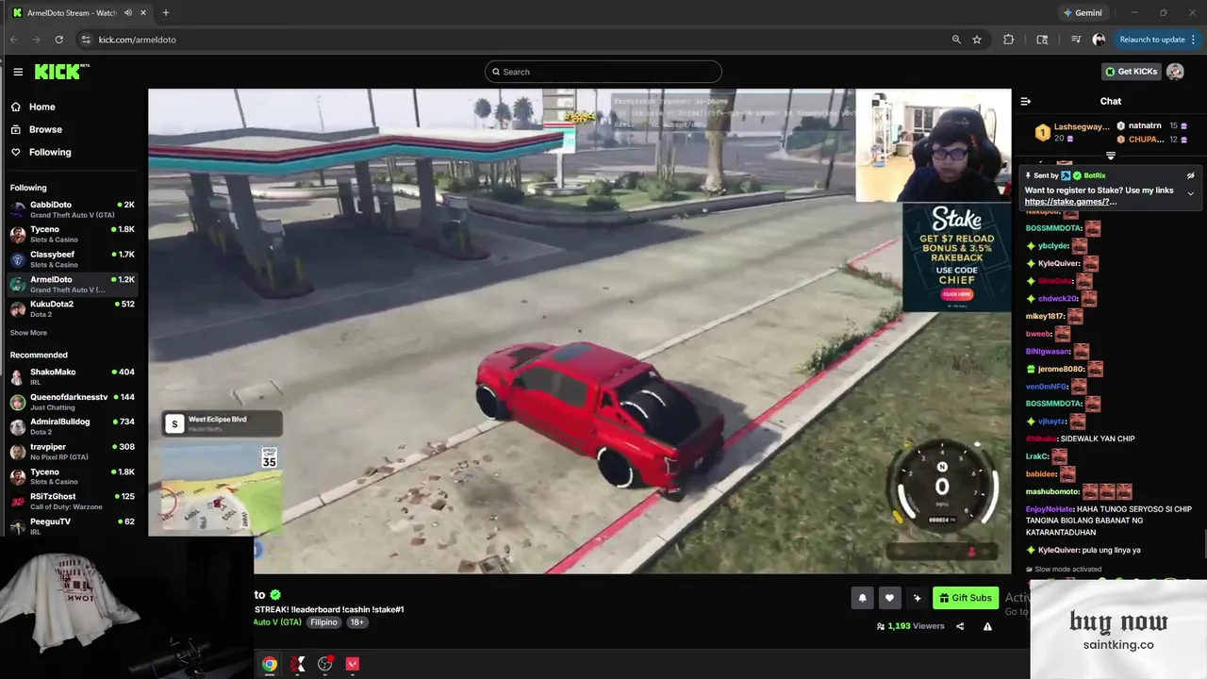Image resolution: width=1207 pixels, height=679 pixels.
Task: Open the Kick user profile avatar
Action: point(1175,72)
